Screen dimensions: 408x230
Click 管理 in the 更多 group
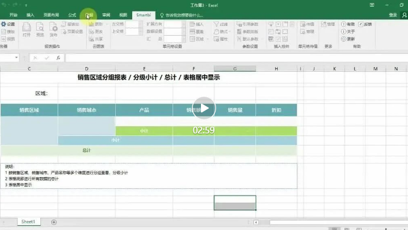pyautogui.click(x=328, y=24)
